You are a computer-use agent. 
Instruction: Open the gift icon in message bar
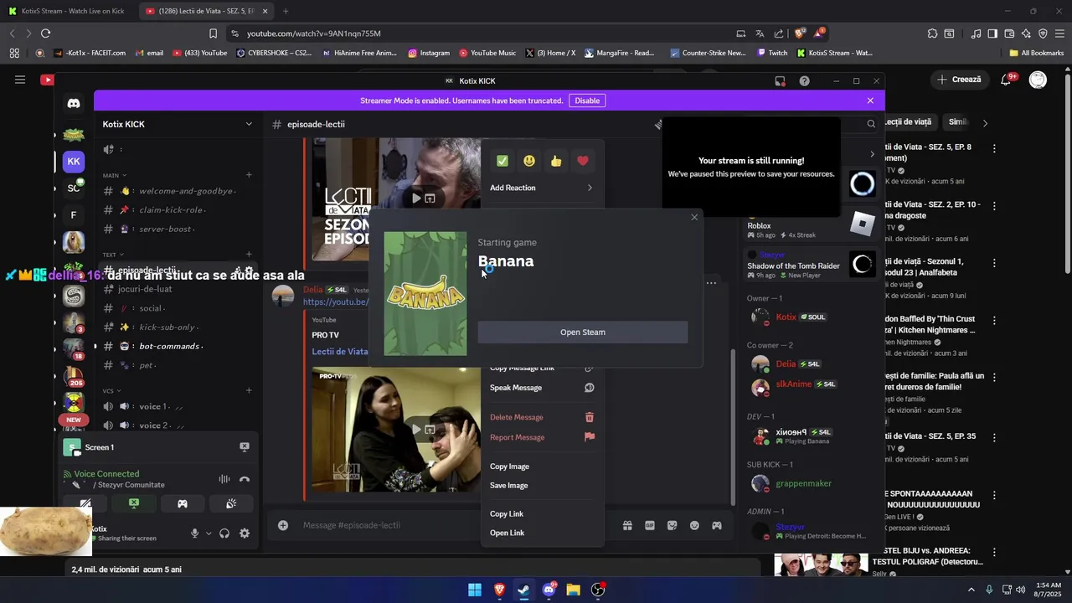627,525
